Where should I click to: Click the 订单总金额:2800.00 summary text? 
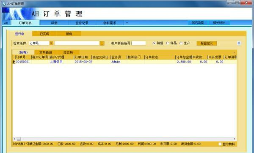tap(40, 144)
